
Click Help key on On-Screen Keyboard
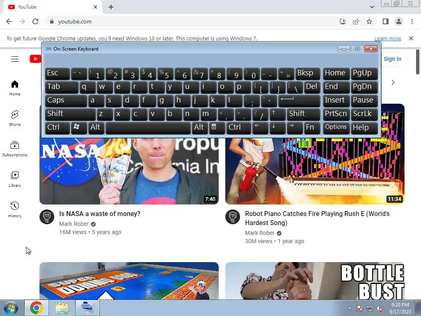point(364,128)
